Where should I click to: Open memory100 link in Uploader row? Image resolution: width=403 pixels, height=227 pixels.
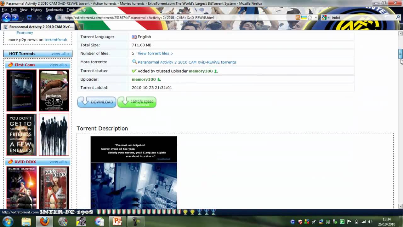(x=144, y=79)
